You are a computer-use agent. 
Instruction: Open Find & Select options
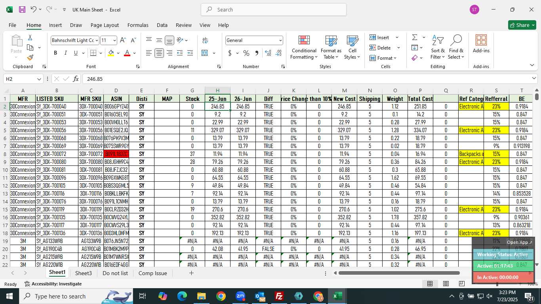(x=456, y=47)
